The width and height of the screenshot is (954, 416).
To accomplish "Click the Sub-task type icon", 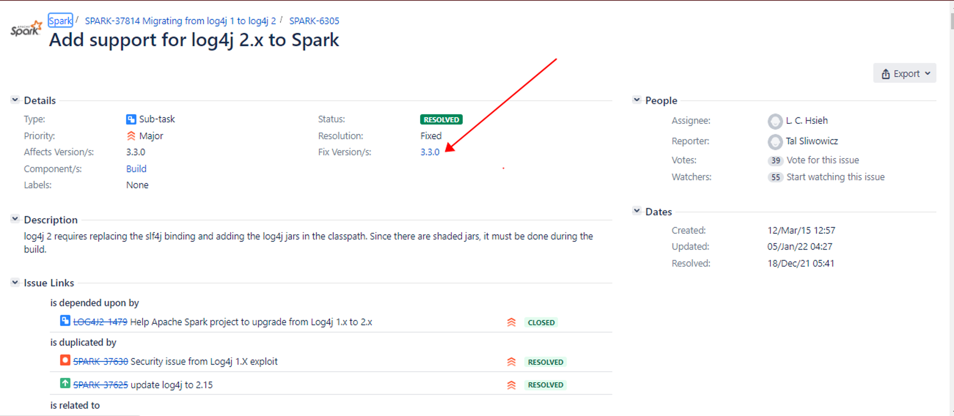I will coord(131,119).
